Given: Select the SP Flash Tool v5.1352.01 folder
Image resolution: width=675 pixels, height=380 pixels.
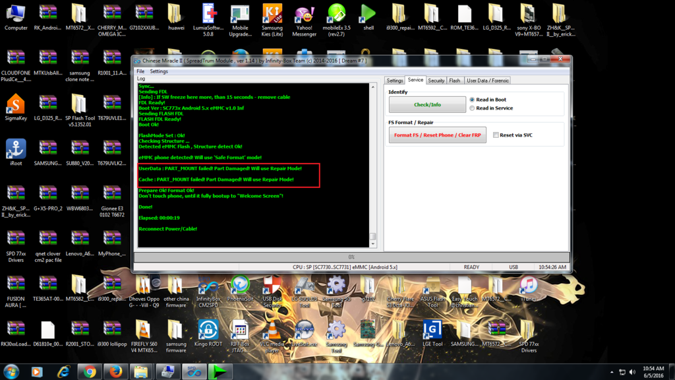Looking at the screenshot, I should coord(80,110).
